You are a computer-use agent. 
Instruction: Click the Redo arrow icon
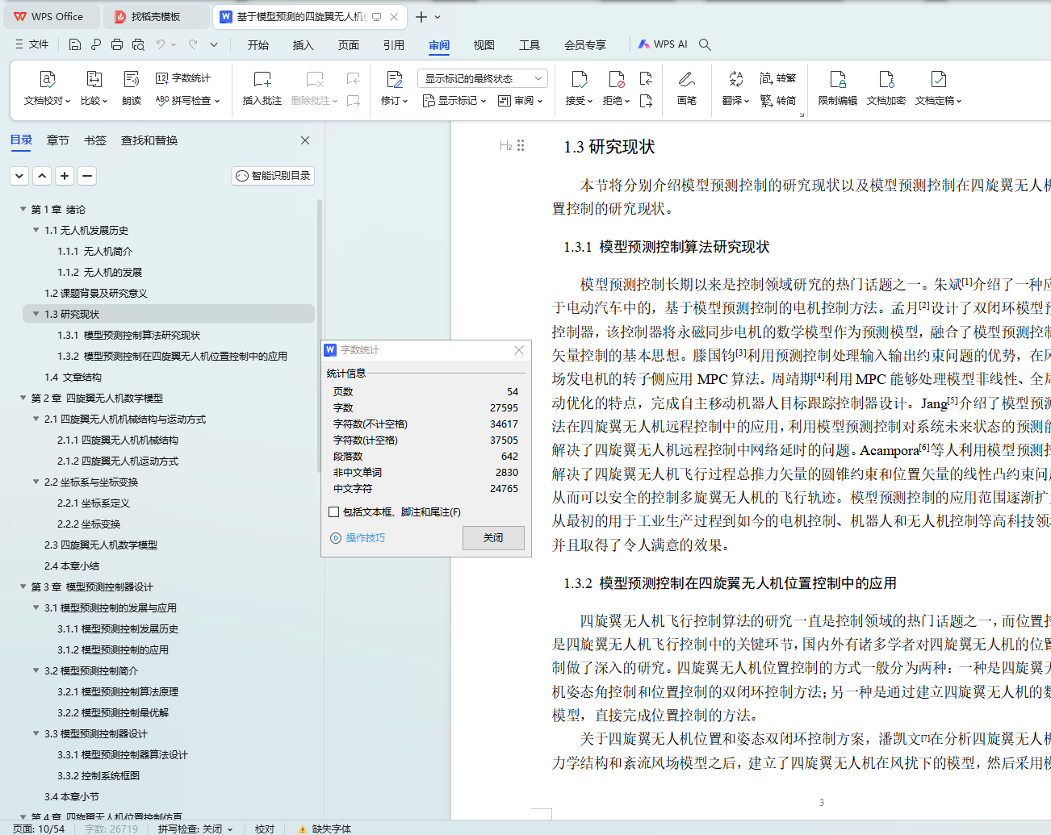coord(193,44)
